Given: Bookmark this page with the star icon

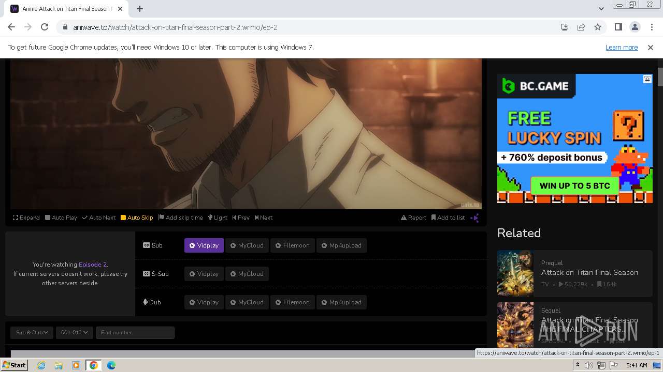Looking at the screenshot, I should click(x=598, y=27).
